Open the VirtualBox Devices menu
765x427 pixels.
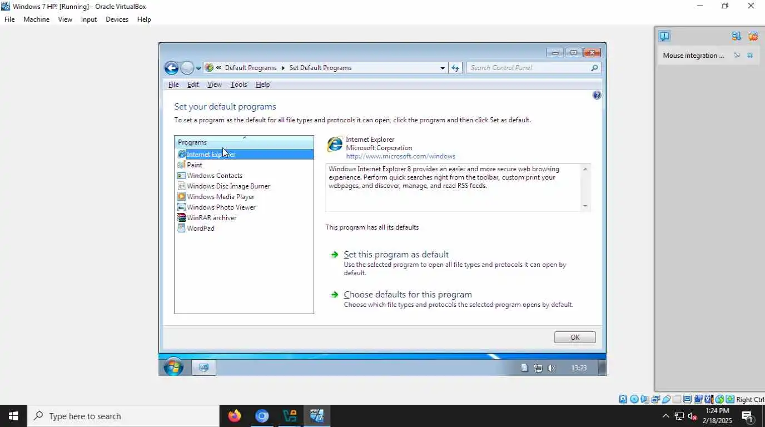click(x=117, y=19)
